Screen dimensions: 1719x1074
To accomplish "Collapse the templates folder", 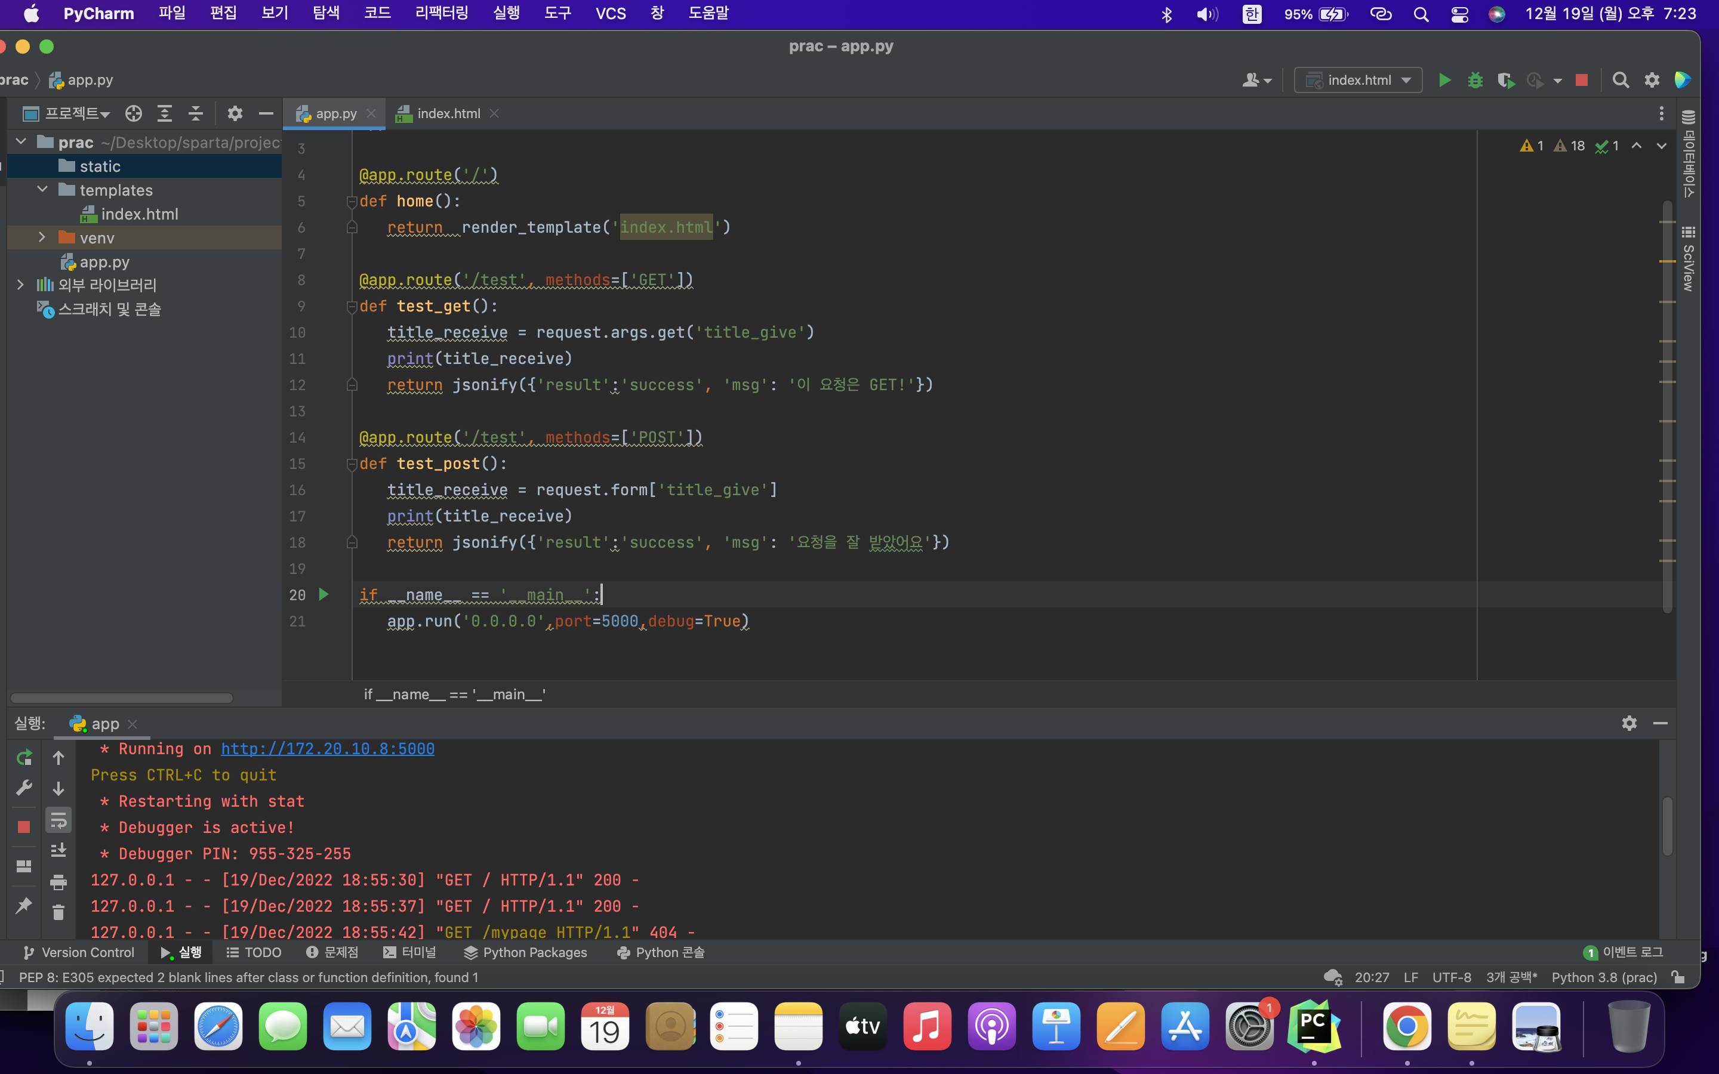I will coord(42,190).
